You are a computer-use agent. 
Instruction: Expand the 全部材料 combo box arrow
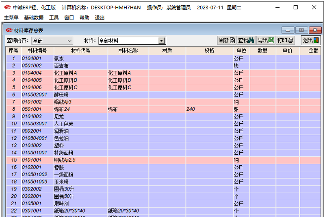pyautogui.click(x=162, y=41)
